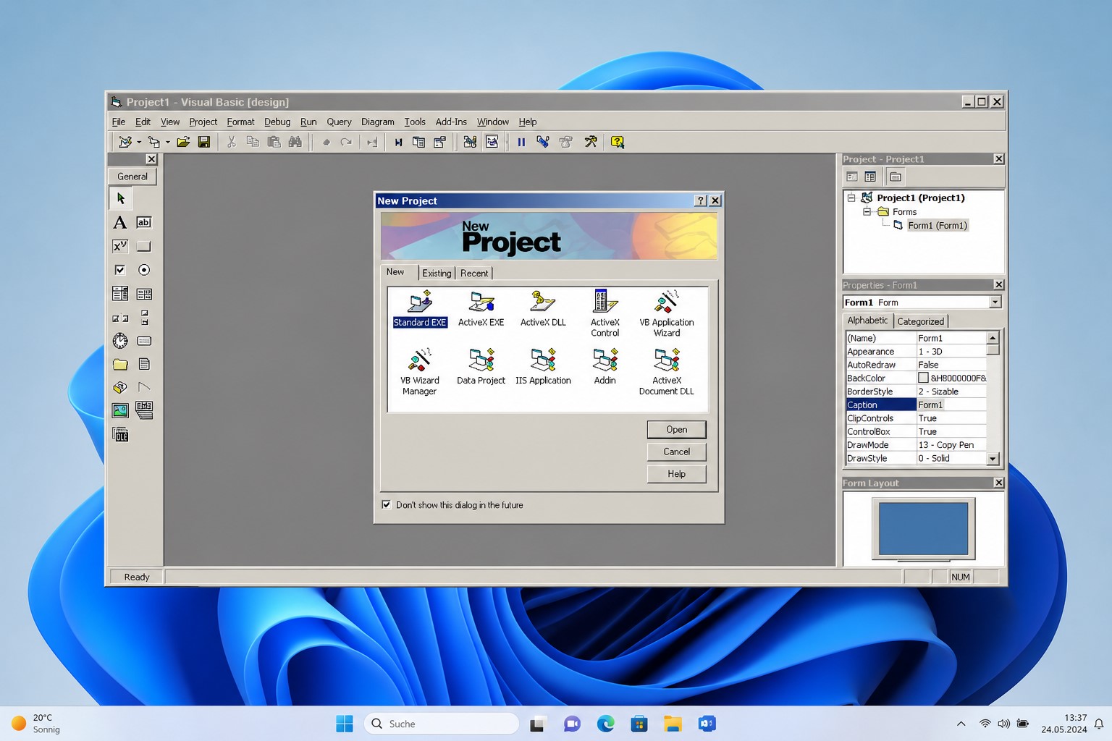Screen dimensions: 1112x741
Task: Select the Shape control in toolbox
Action: (120, 387)
